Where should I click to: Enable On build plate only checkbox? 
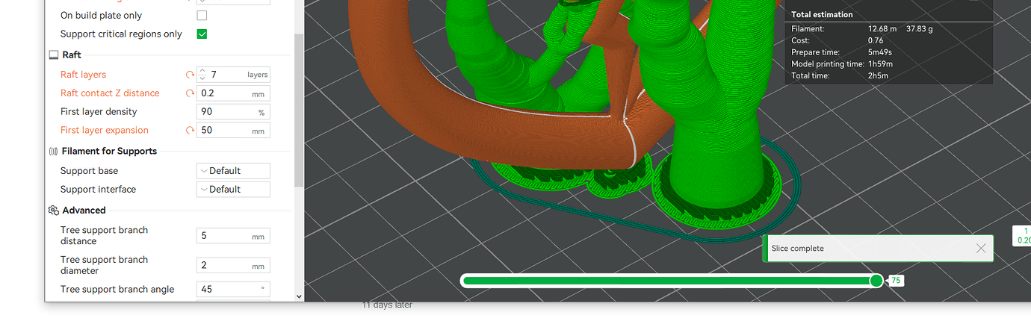coord(202,15)
